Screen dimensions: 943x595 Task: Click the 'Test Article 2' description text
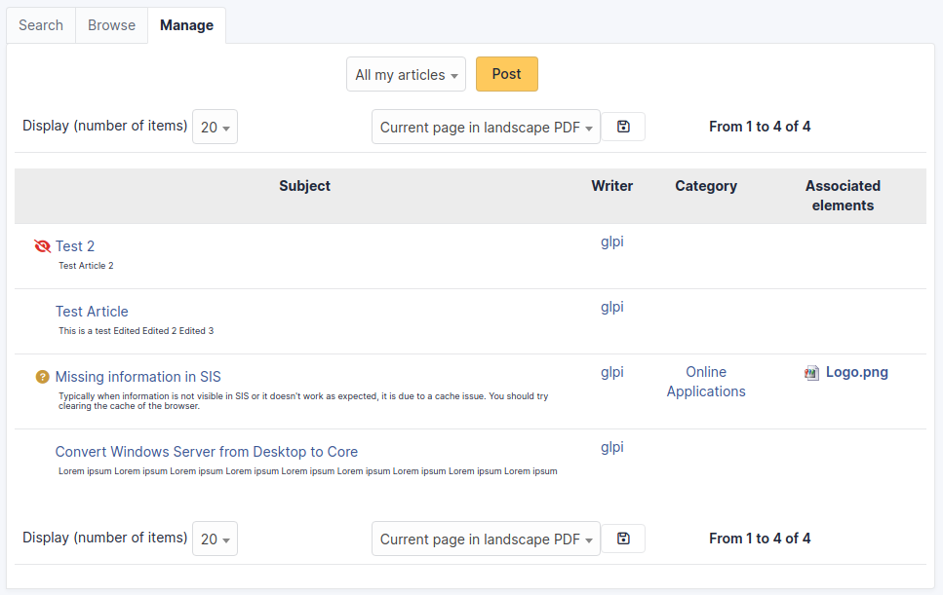pos(86,266)
